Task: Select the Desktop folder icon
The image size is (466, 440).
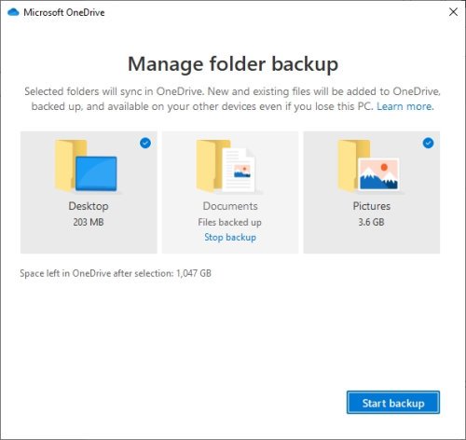Action: [x=86, y=166]
